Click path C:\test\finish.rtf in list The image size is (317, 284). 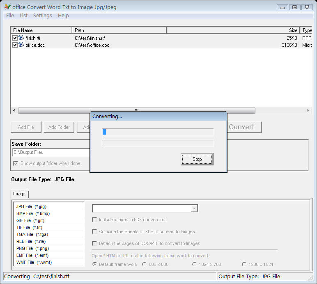pos(90,38)
